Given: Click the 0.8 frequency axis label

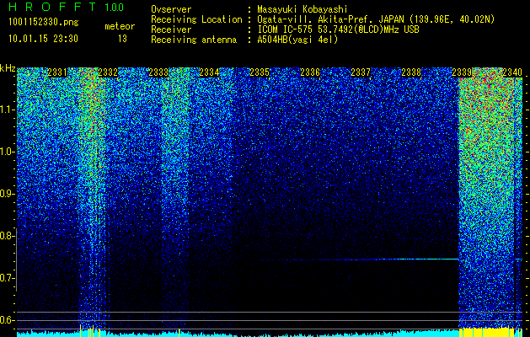Looking at the screenshot, I should (x=7, y=236).
